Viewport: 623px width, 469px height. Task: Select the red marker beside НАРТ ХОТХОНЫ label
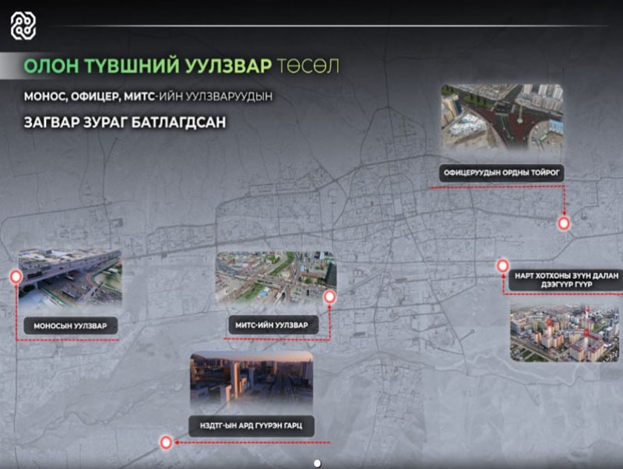[503, 266]
